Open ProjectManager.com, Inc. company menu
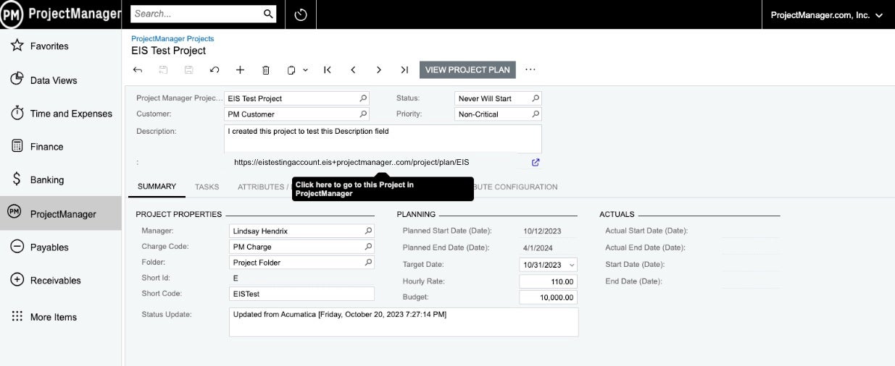 826,14
